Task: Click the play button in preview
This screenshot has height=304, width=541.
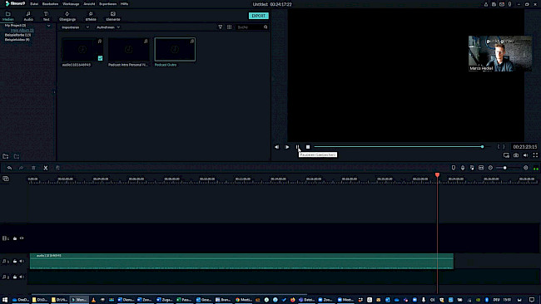Action: (287, 147)
